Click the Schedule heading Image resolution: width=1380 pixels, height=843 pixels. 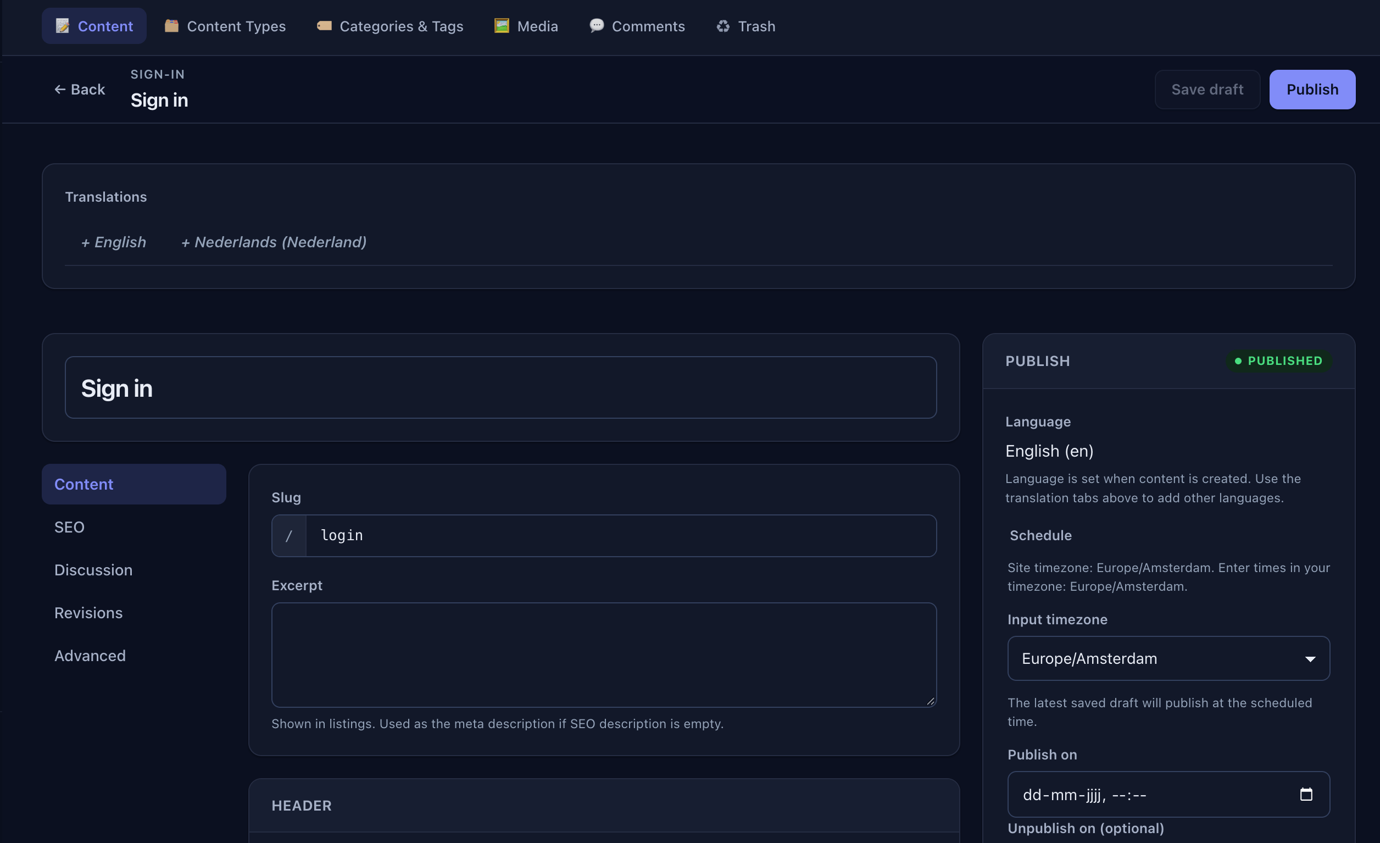1040,535
